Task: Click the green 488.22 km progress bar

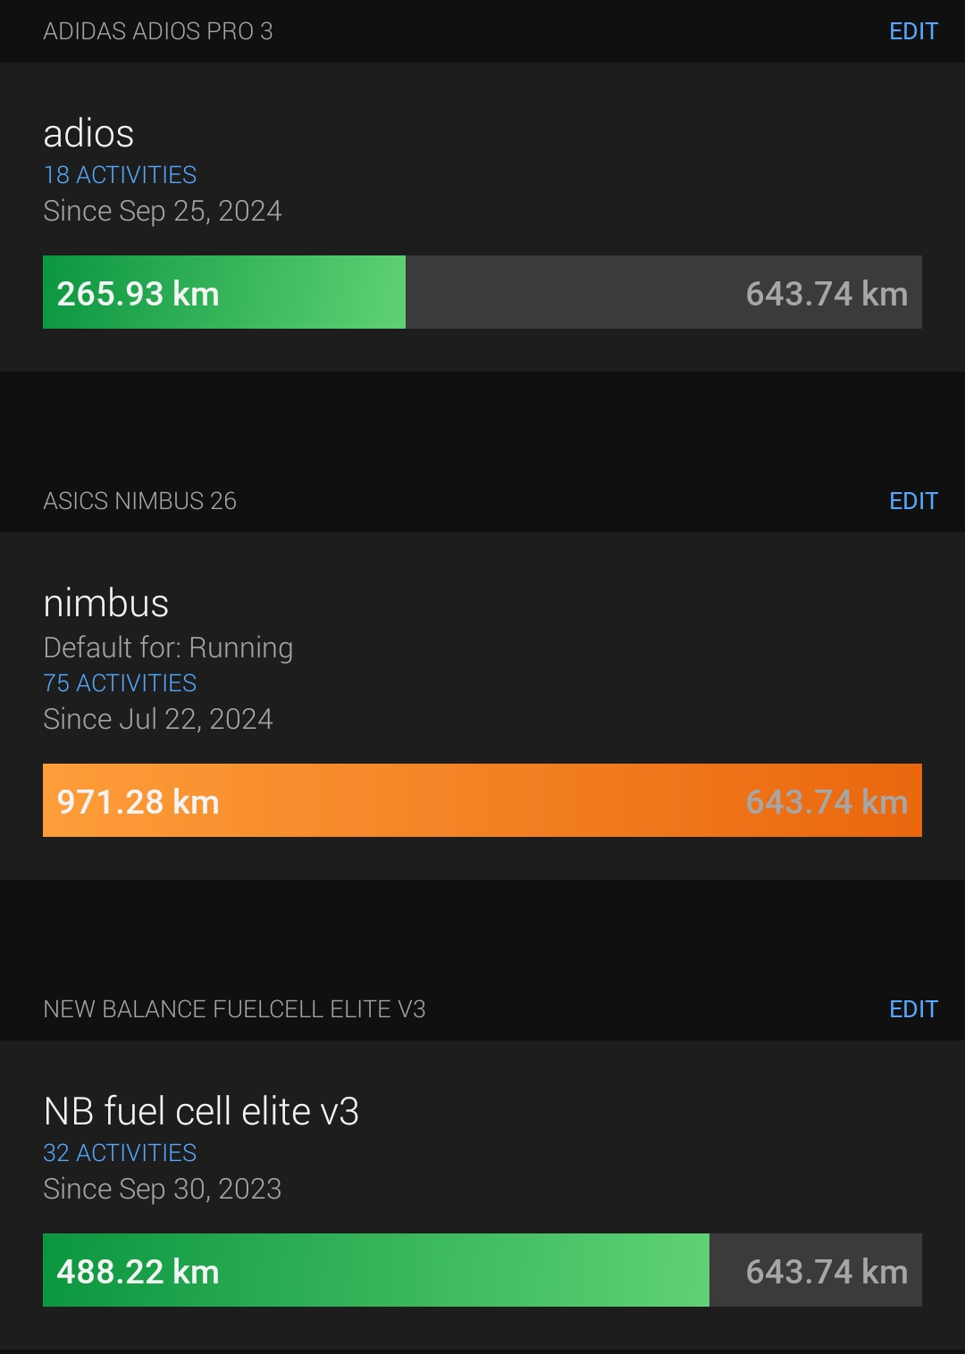Action: 375,1271
